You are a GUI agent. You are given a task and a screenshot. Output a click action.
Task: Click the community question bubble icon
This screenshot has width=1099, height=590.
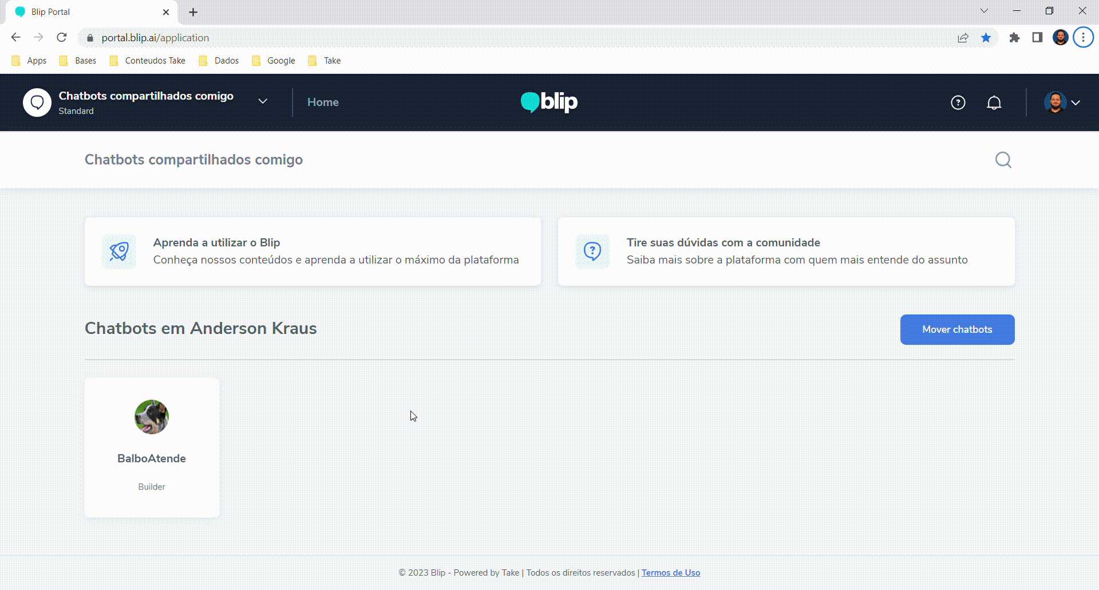point(592,251)
